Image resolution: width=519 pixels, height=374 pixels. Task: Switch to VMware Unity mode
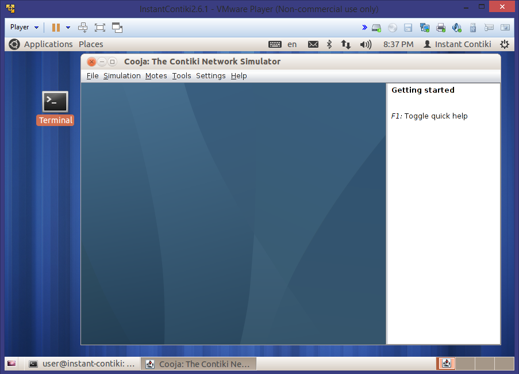tap(117, 28)
